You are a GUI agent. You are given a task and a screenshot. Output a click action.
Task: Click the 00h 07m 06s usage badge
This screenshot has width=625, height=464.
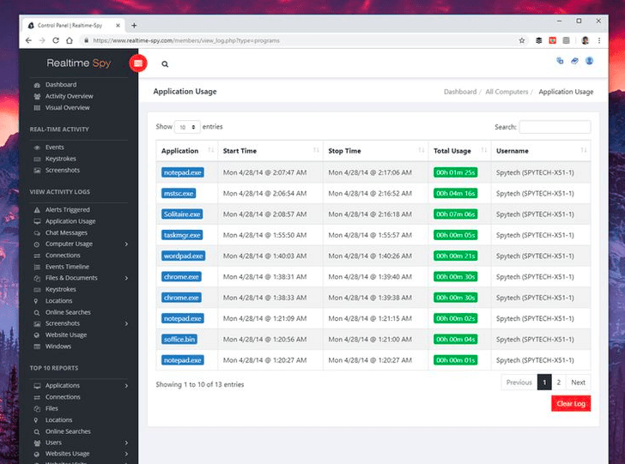pos(456,214)
